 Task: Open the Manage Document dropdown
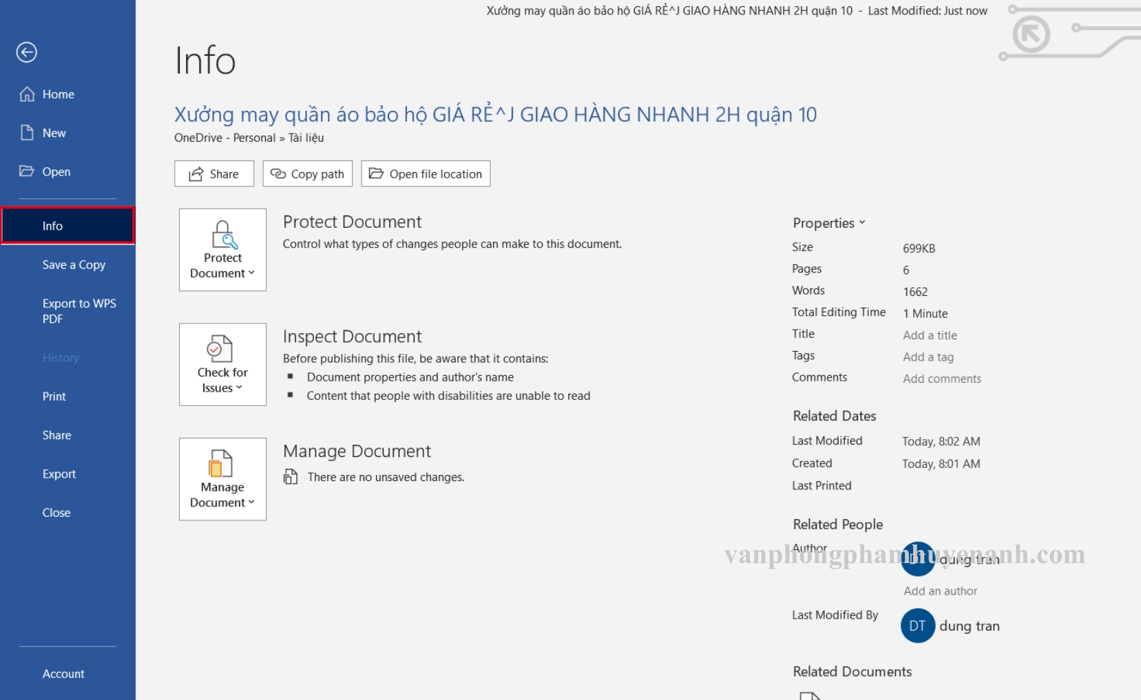point(222,479)
